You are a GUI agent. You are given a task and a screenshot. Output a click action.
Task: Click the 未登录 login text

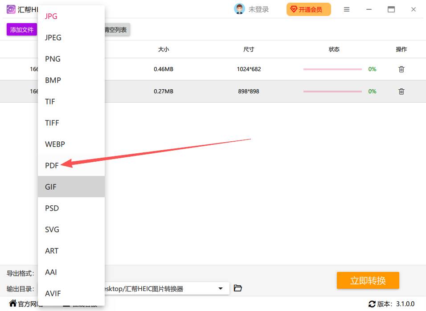[x=258, y=9]
